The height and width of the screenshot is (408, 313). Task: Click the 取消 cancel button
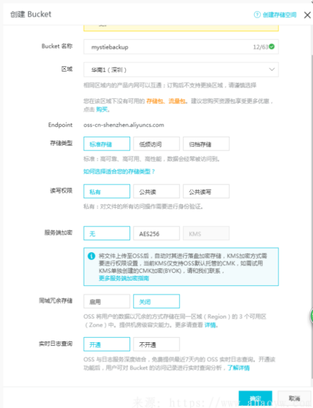pyautogui.click(x=294, y=398)
